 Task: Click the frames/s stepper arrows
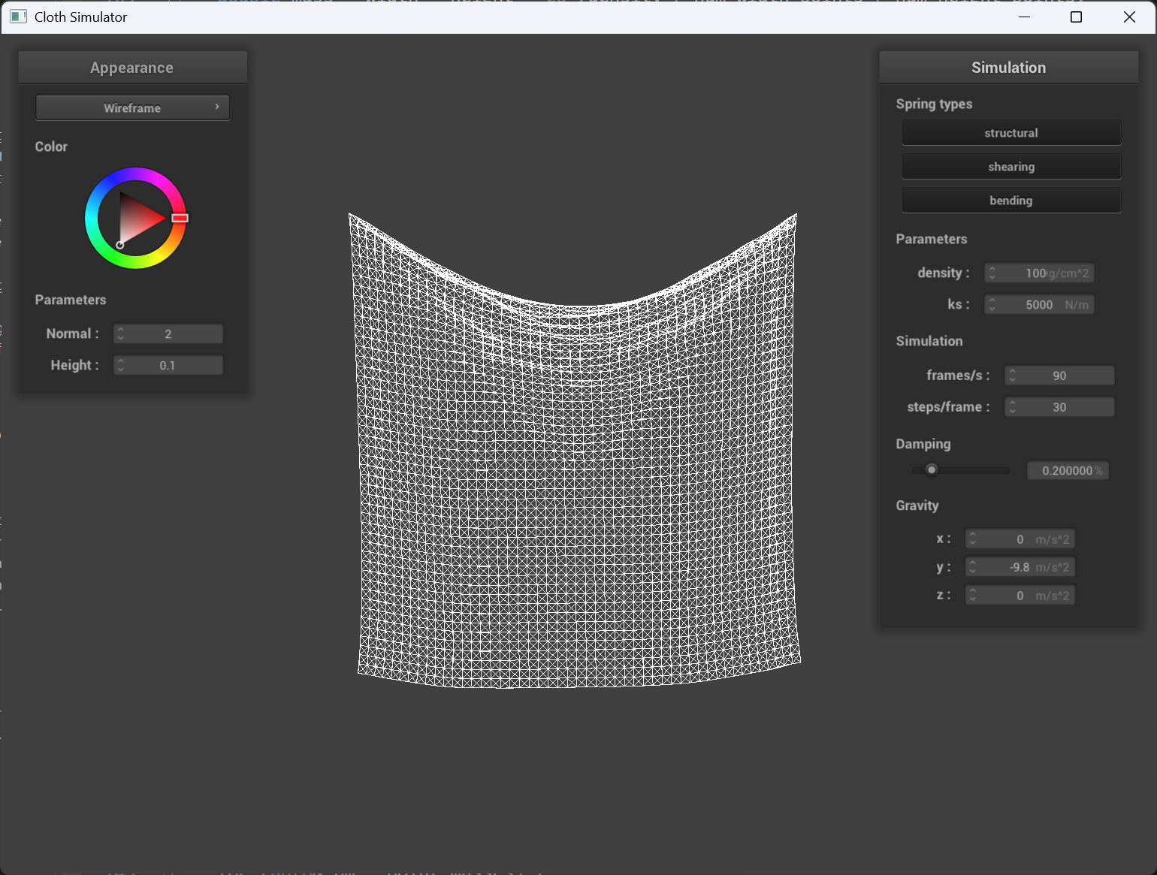click(x=1013, y=376)
